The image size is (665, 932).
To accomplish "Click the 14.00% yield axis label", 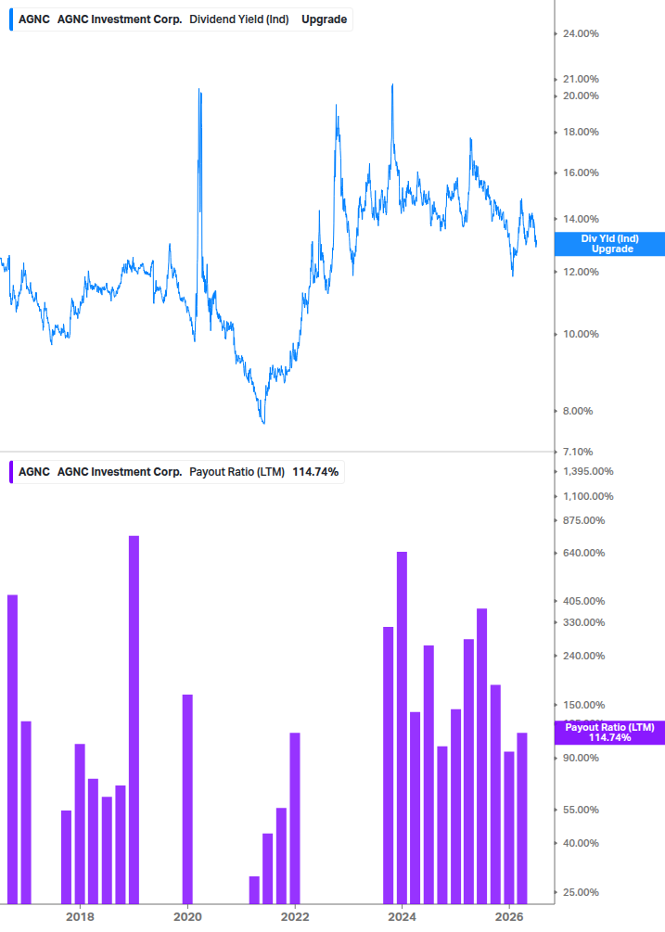I will click(x=581, y=220).
